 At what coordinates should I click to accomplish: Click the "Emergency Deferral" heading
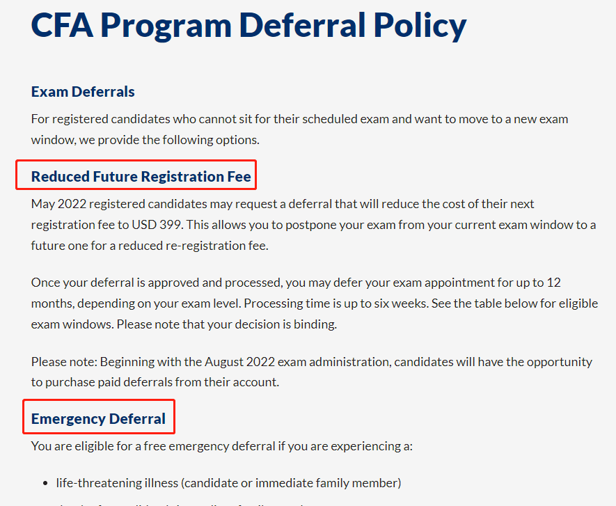(x=98, y=418)
